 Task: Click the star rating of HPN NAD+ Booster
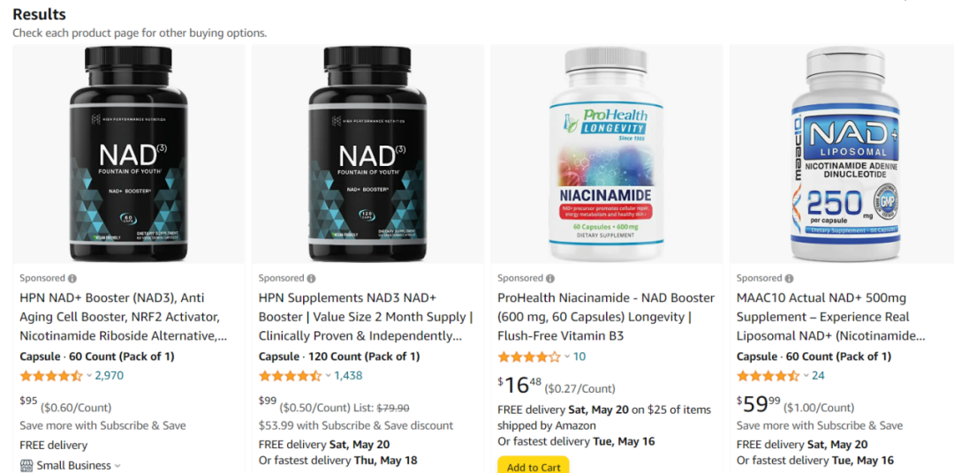click(x=51, y=376)
